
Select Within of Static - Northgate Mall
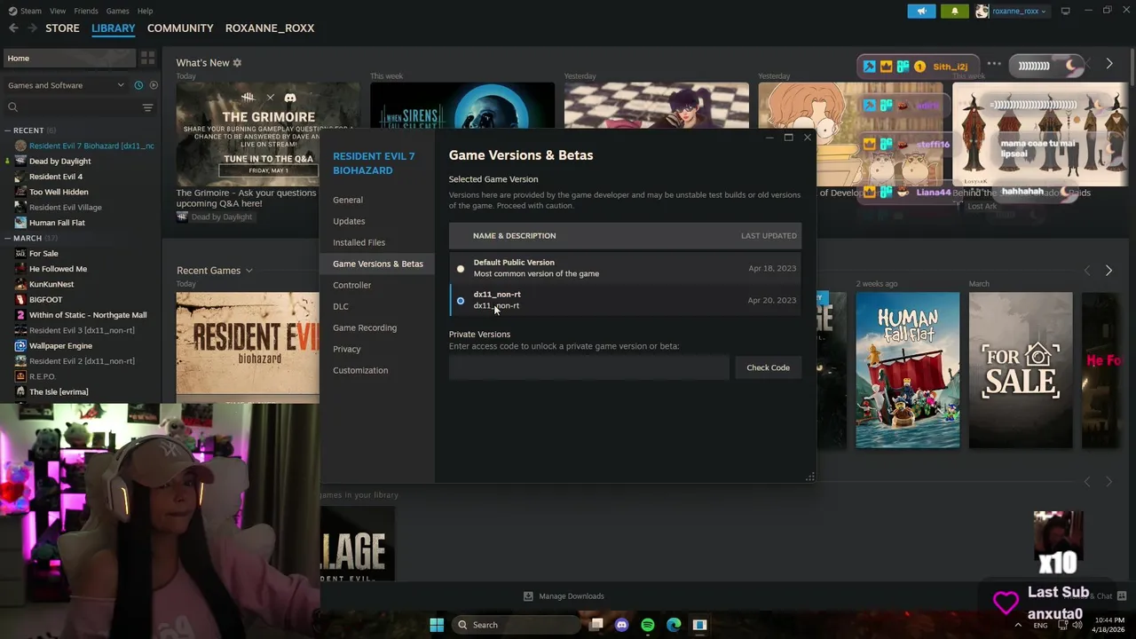88,315
